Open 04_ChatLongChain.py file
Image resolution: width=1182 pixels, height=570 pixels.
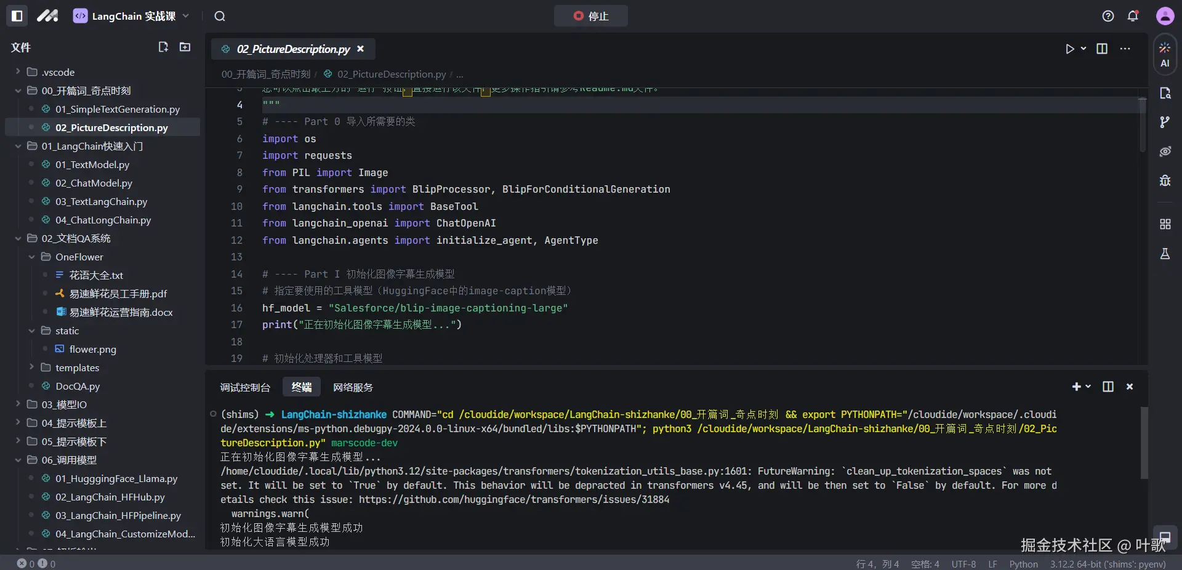coord(103,220)
